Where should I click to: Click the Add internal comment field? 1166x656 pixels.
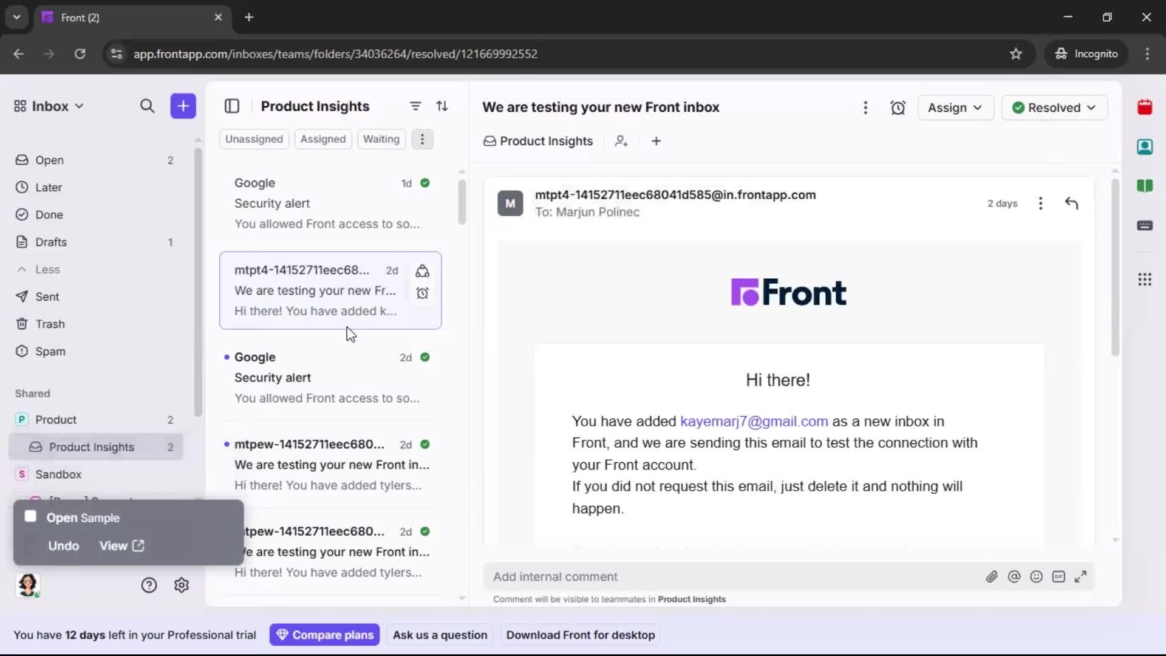point(668,576)
